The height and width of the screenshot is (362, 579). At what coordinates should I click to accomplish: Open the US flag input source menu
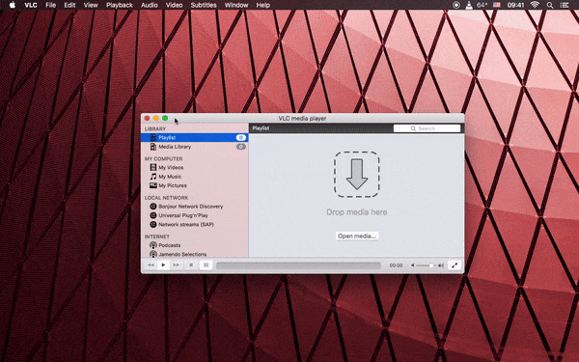(x=497, y=5)
